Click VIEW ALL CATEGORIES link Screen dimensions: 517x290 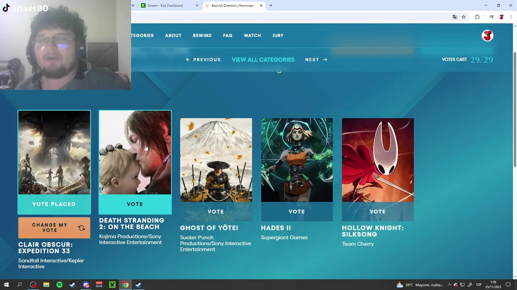[x=263, y=60]
